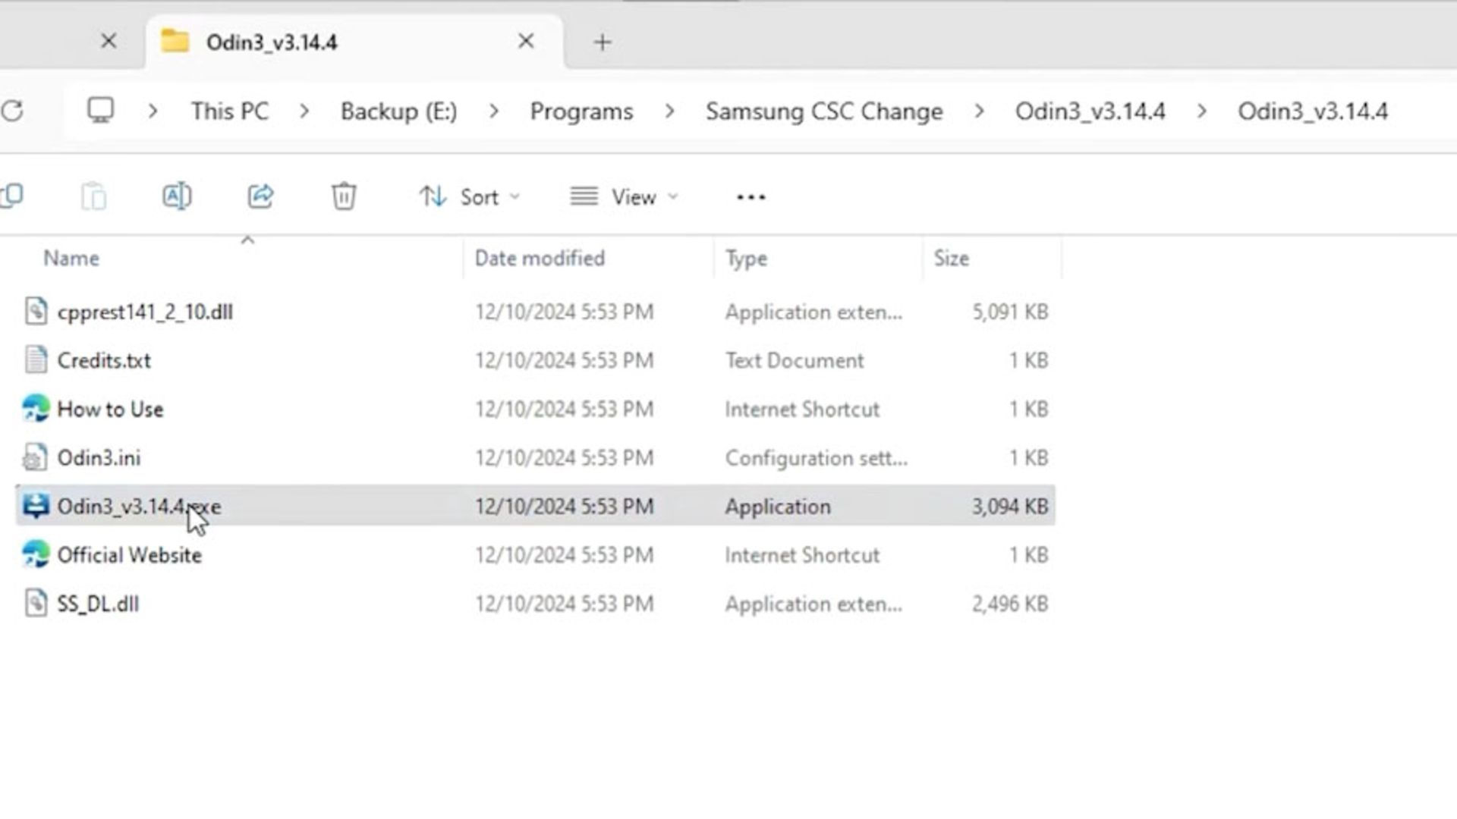Click the date modified of SS_DL.dll

tap(564, 604)
